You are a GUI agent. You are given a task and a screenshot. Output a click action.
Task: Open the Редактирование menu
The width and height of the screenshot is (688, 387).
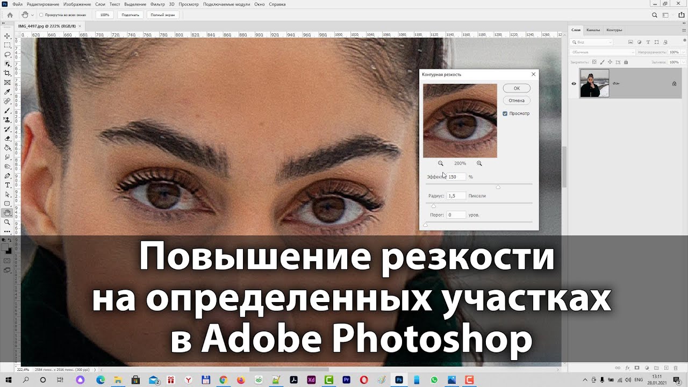[43, 4]
